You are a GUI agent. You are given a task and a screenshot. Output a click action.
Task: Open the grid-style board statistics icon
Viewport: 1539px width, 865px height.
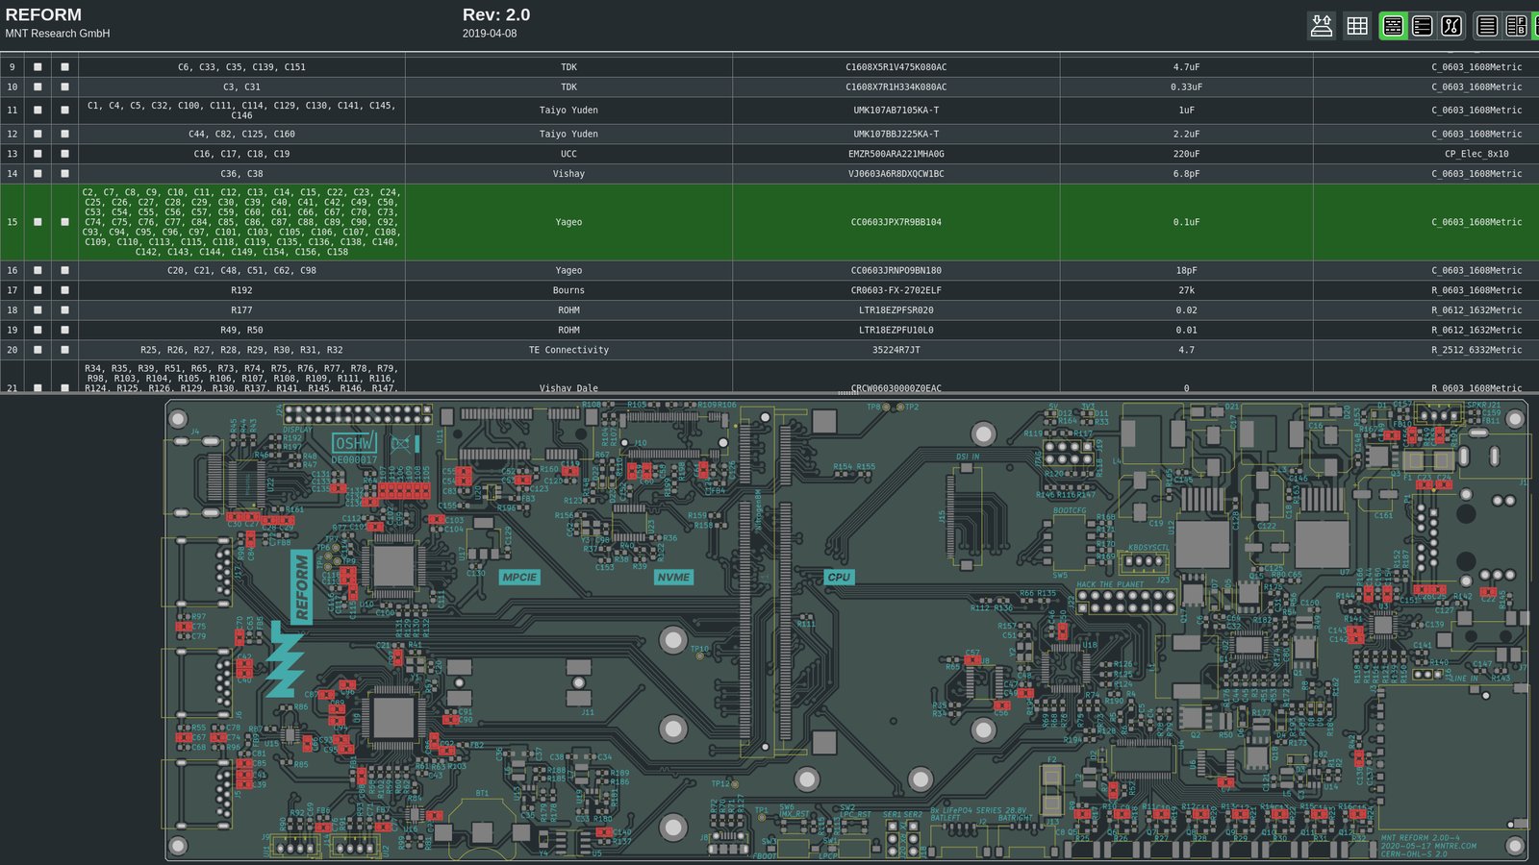tap(1357, 26)
